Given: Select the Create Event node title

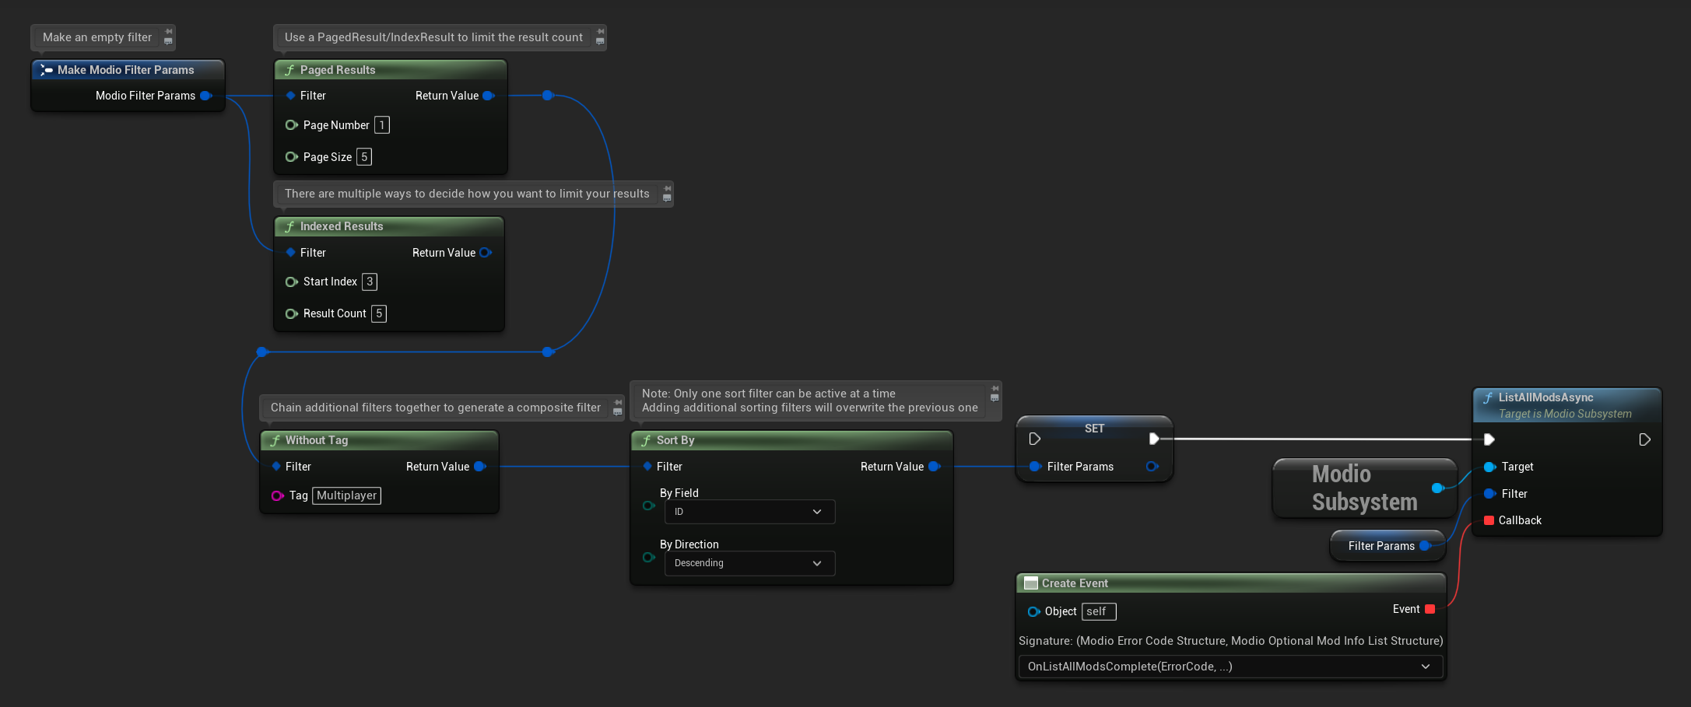Looking at the screenshot, I should [1075, 583].
